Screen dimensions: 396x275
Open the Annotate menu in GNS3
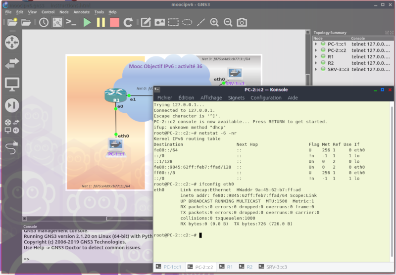81,12
